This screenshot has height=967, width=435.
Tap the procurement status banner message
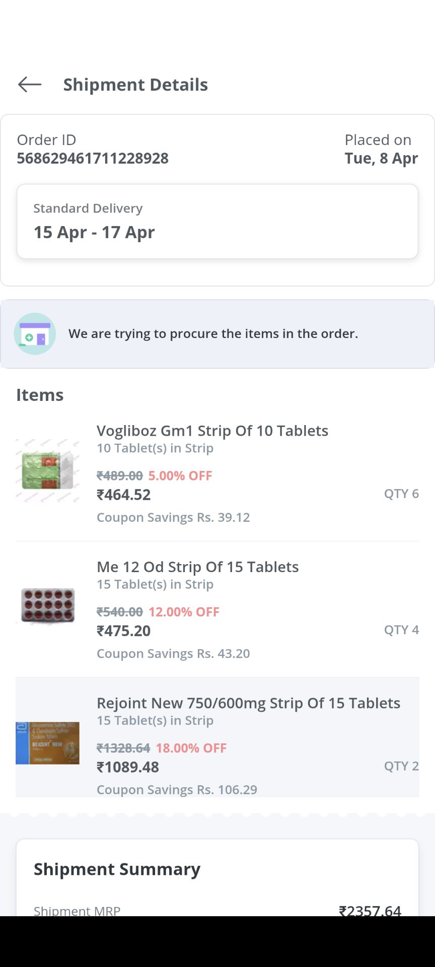pos(213,334)
